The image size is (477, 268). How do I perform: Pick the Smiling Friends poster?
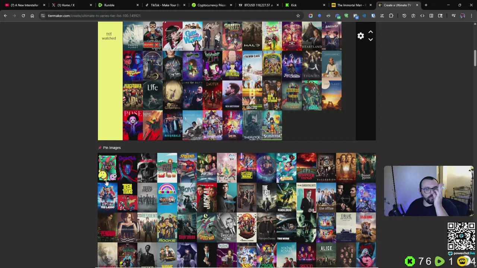pyautogui.click(x=107, y=167)
